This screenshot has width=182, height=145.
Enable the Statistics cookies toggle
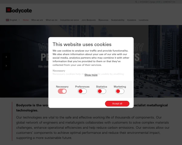pos(102,91)
